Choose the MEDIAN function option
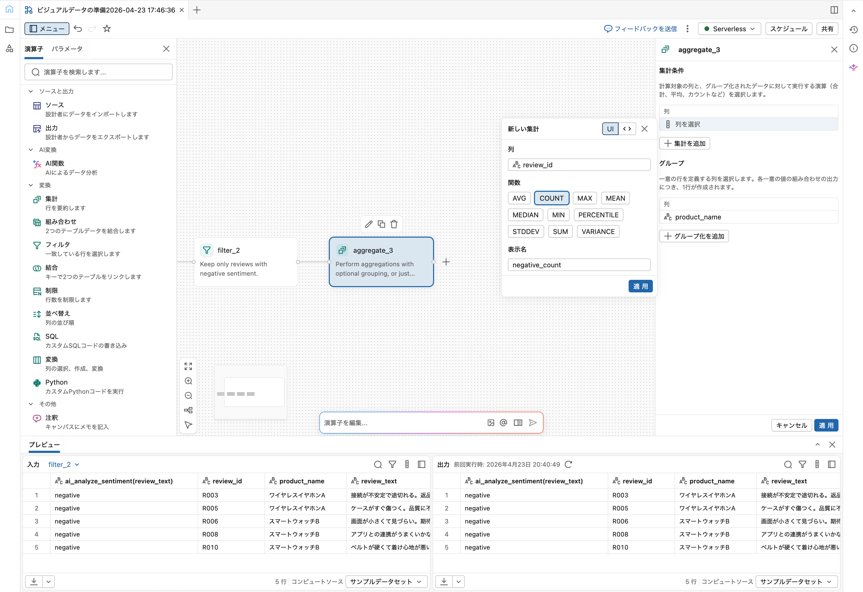863x592 pixels. [525, 215]
